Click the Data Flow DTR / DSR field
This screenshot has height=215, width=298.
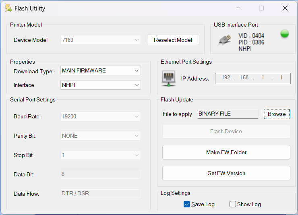[x=101, y=194]
